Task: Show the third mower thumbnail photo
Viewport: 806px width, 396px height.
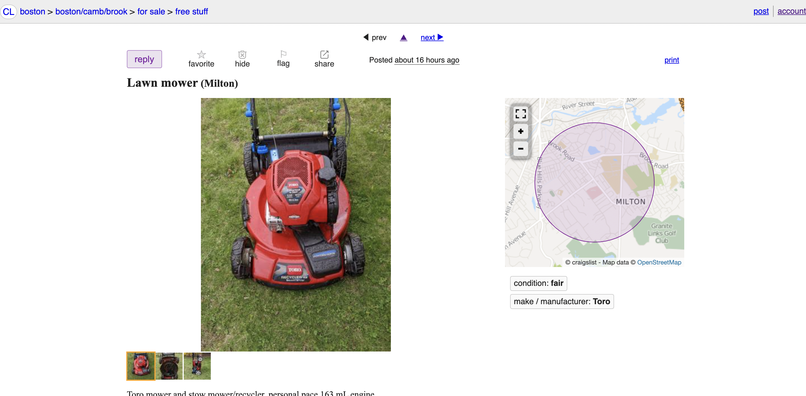Action: [197, 366]
